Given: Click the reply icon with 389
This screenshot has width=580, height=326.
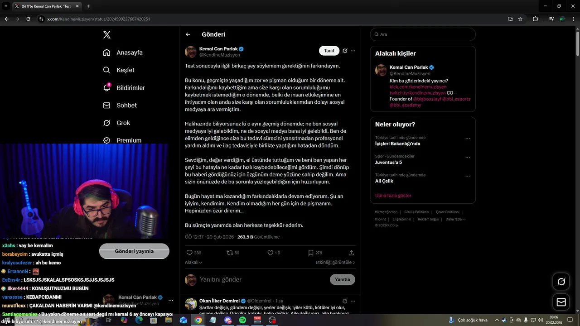Looking at the screenshot, I should coord(190,253).
